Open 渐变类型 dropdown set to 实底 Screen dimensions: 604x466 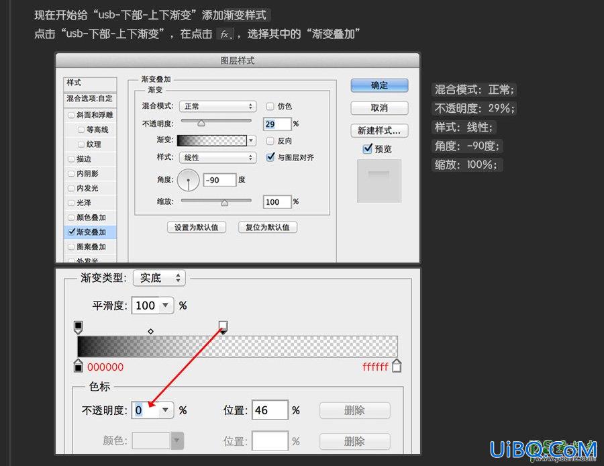point(159,278)
